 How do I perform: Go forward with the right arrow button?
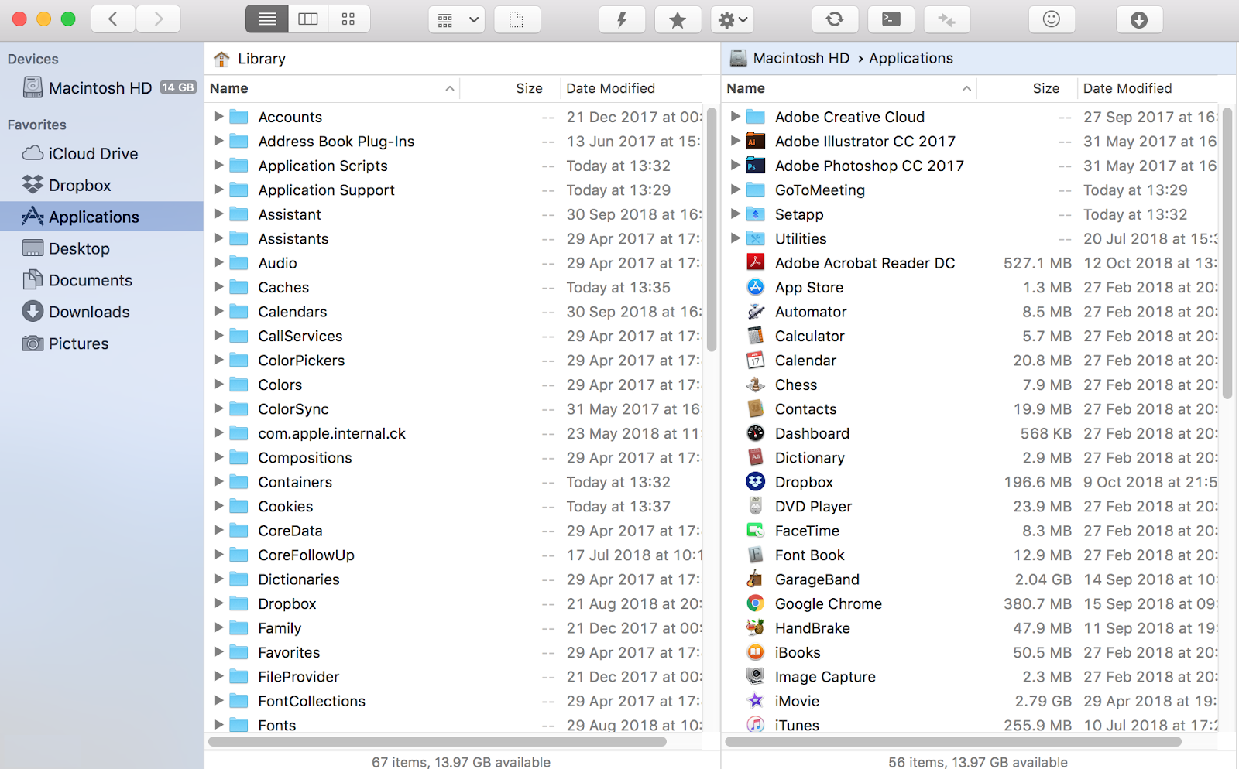pos(159,19)
